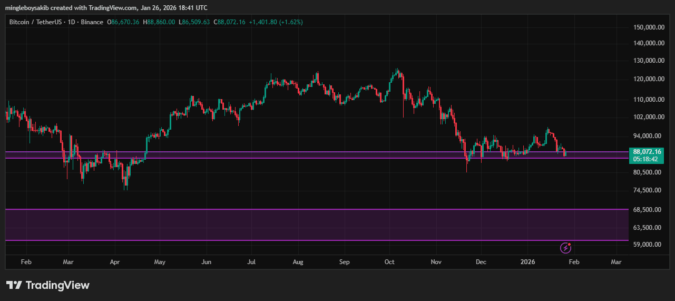Image resolution: width=675 pixels, height=301 pixels.
Task: Click the 2026 label on time axis
Action: (x=528, y=261)
